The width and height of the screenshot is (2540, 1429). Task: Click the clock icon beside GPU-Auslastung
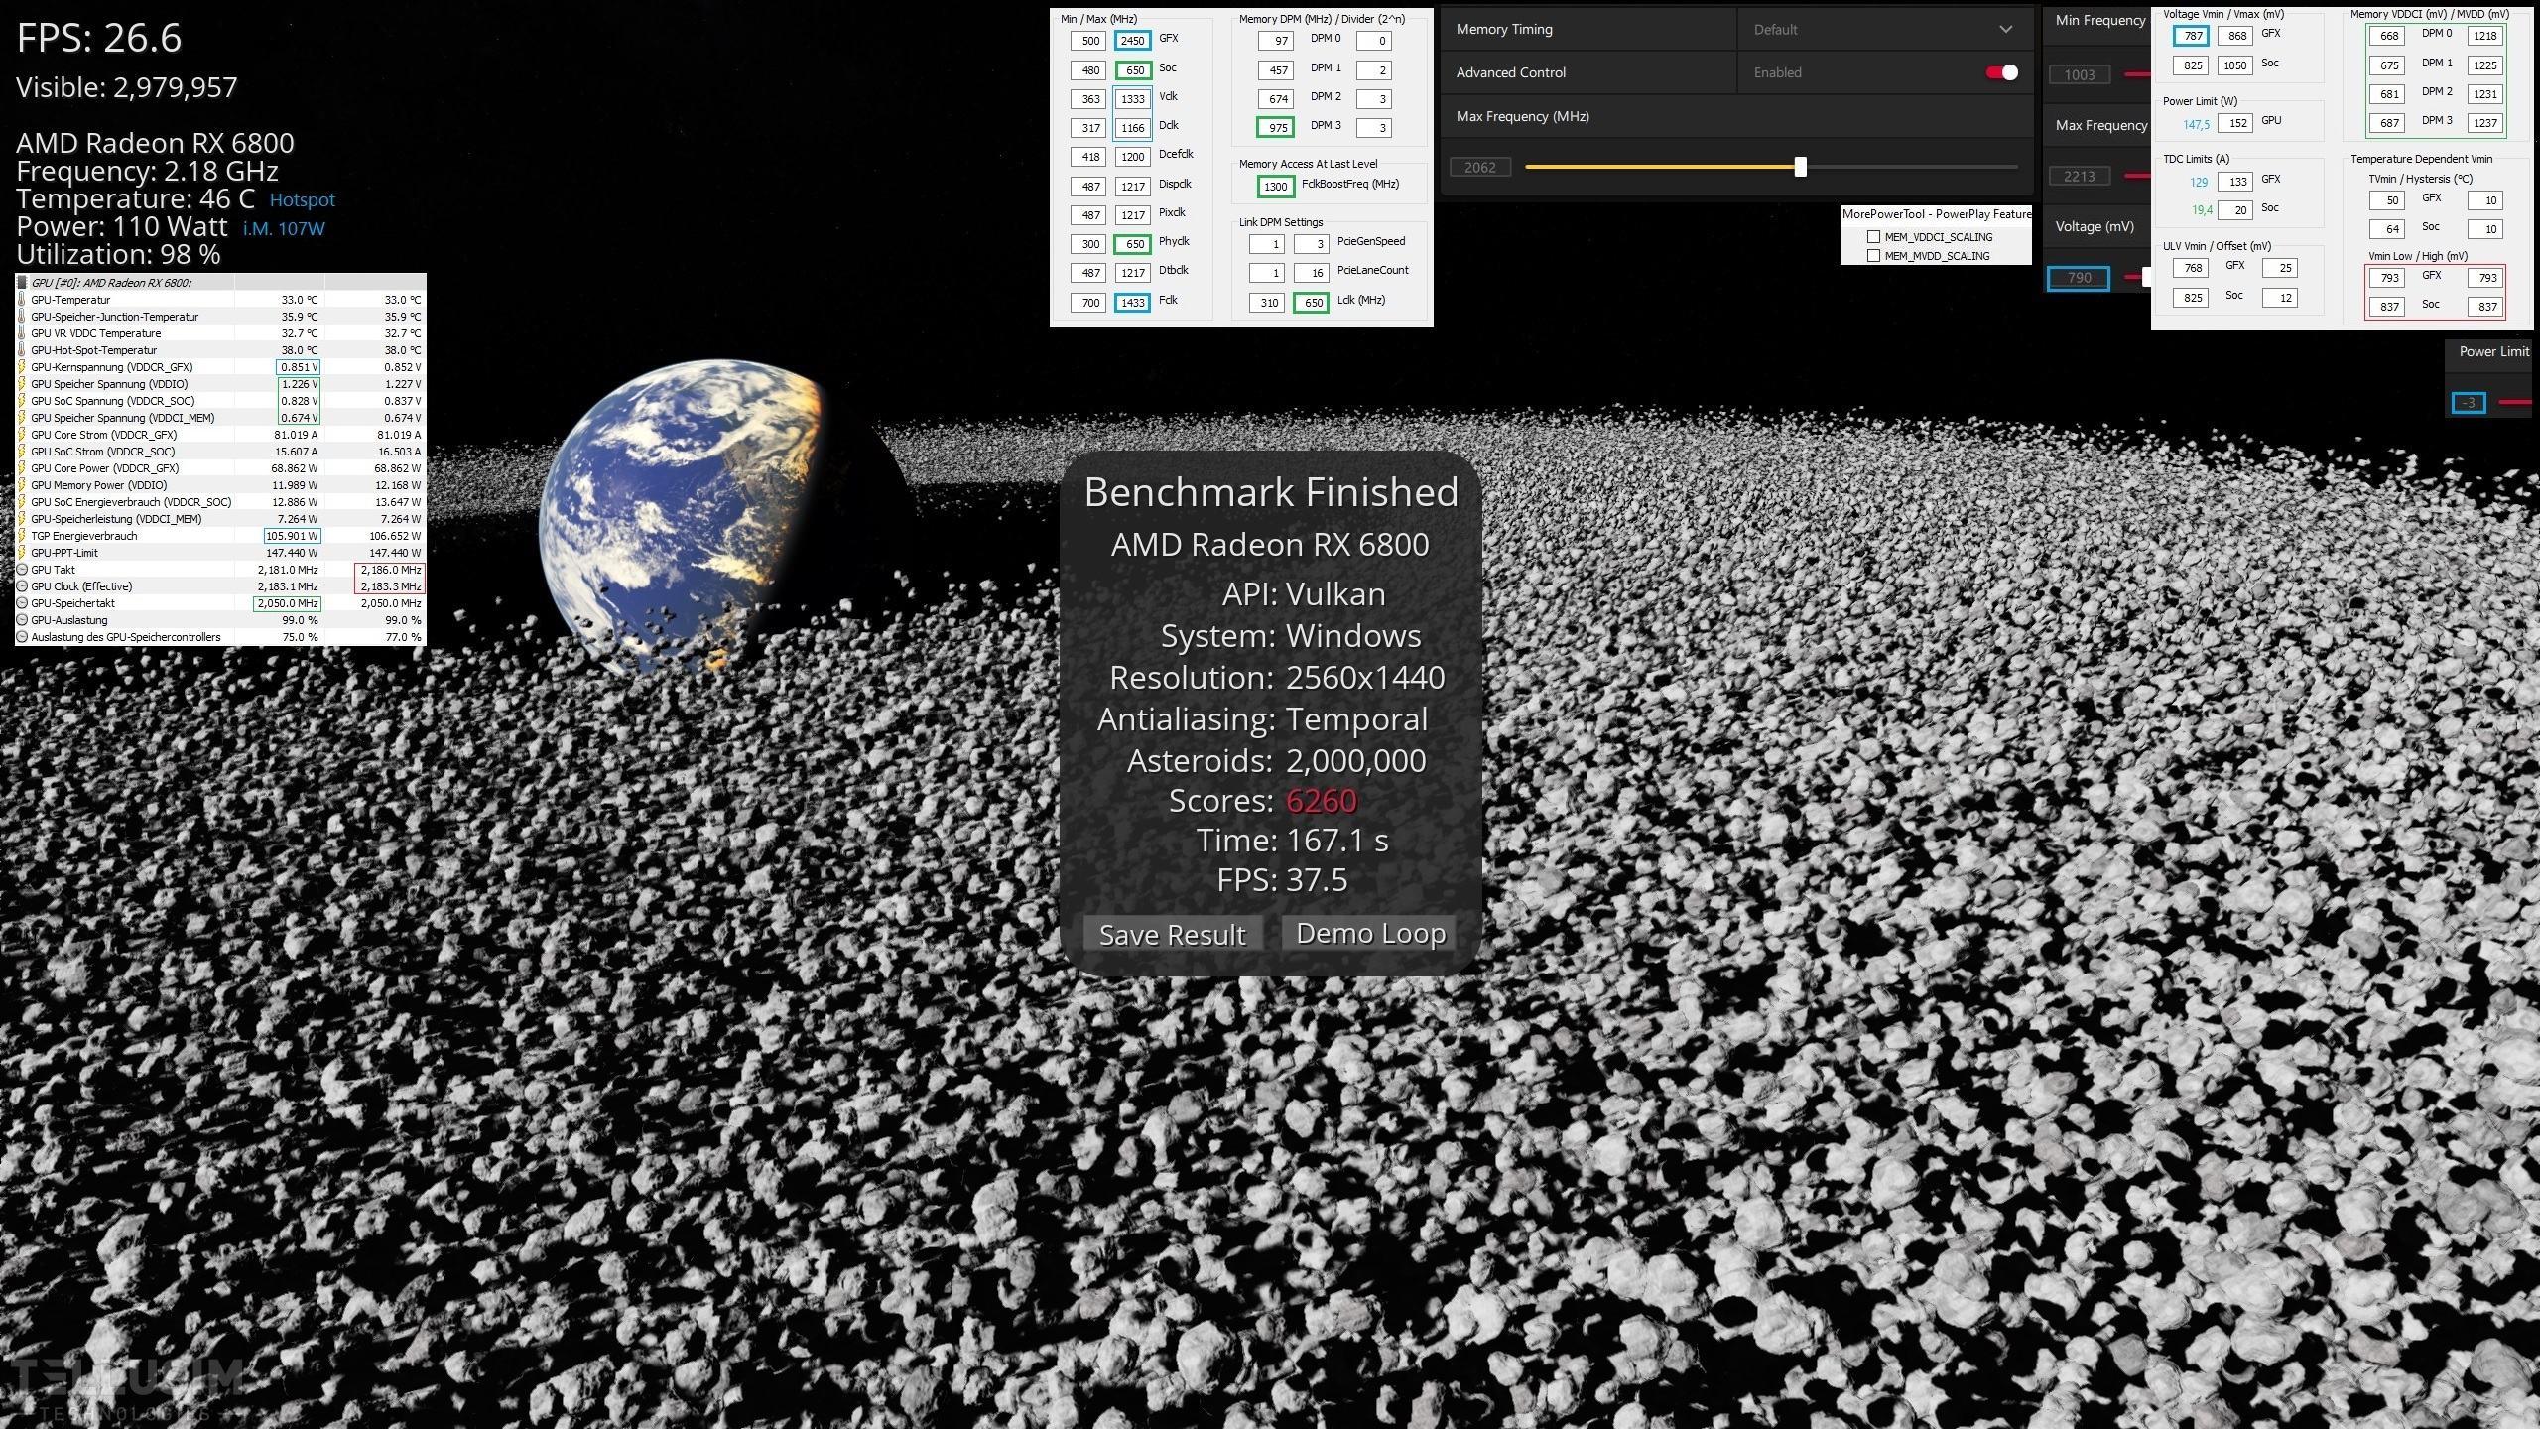(x=23, y=620)
